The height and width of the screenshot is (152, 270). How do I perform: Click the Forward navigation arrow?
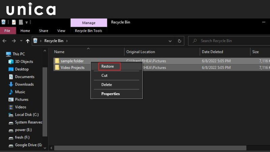point(13,41)
